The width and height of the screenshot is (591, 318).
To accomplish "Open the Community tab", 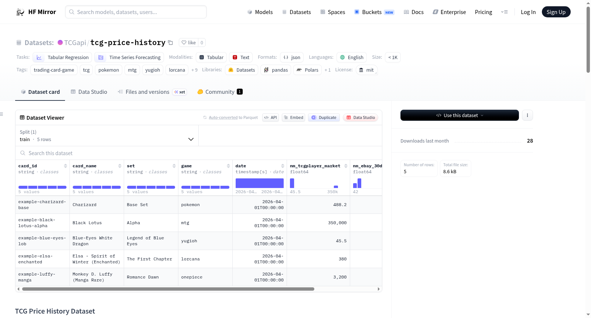I will pos(220,92).
